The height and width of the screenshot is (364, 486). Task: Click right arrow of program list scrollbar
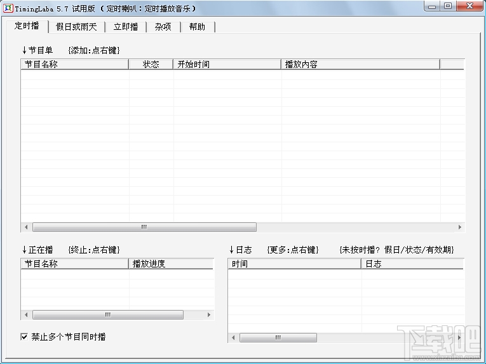point(460,227)
